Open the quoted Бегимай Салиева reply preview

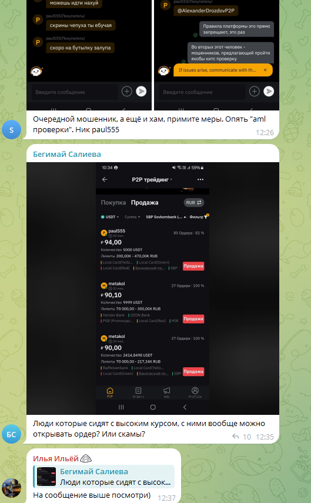coord(103,477)
